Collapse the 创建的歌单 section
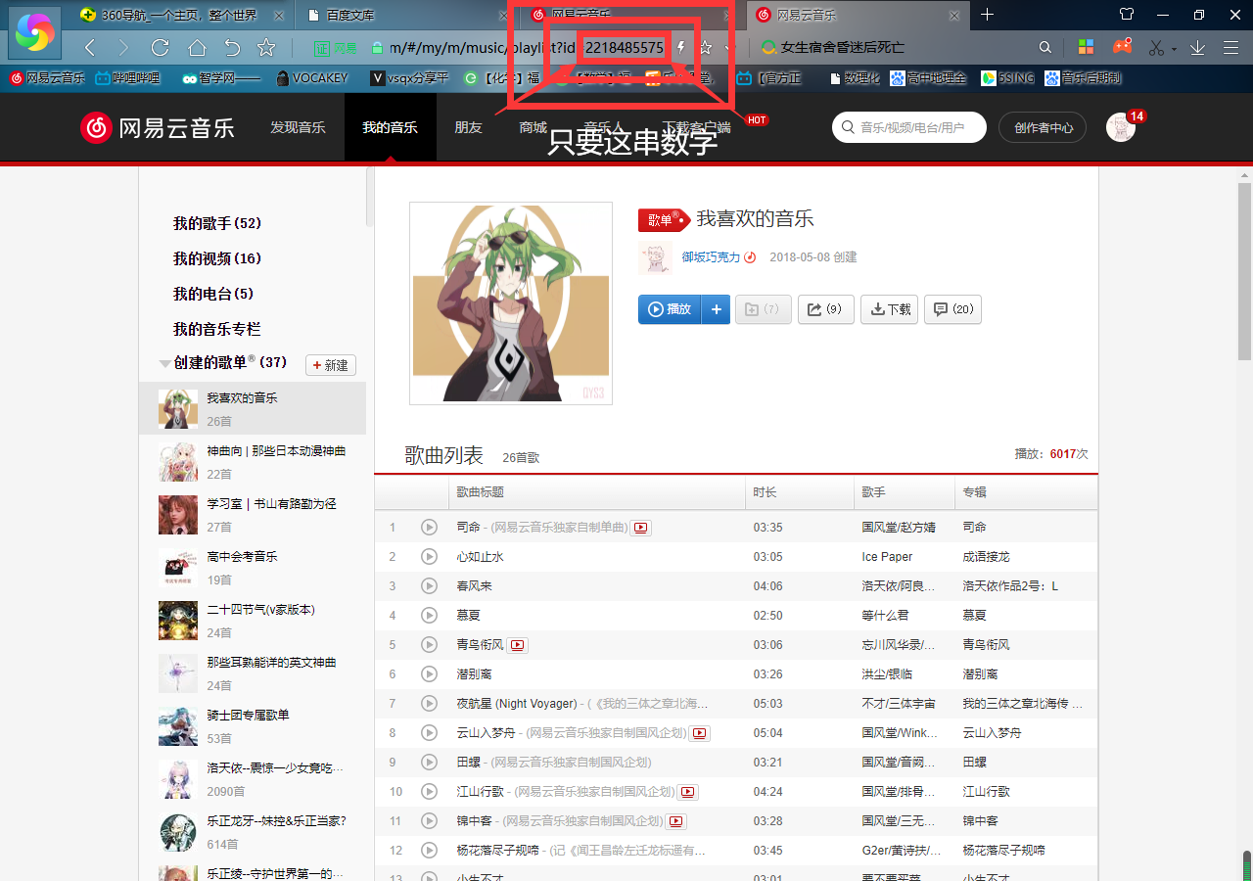1253x881 pixels. pos(164,363)
